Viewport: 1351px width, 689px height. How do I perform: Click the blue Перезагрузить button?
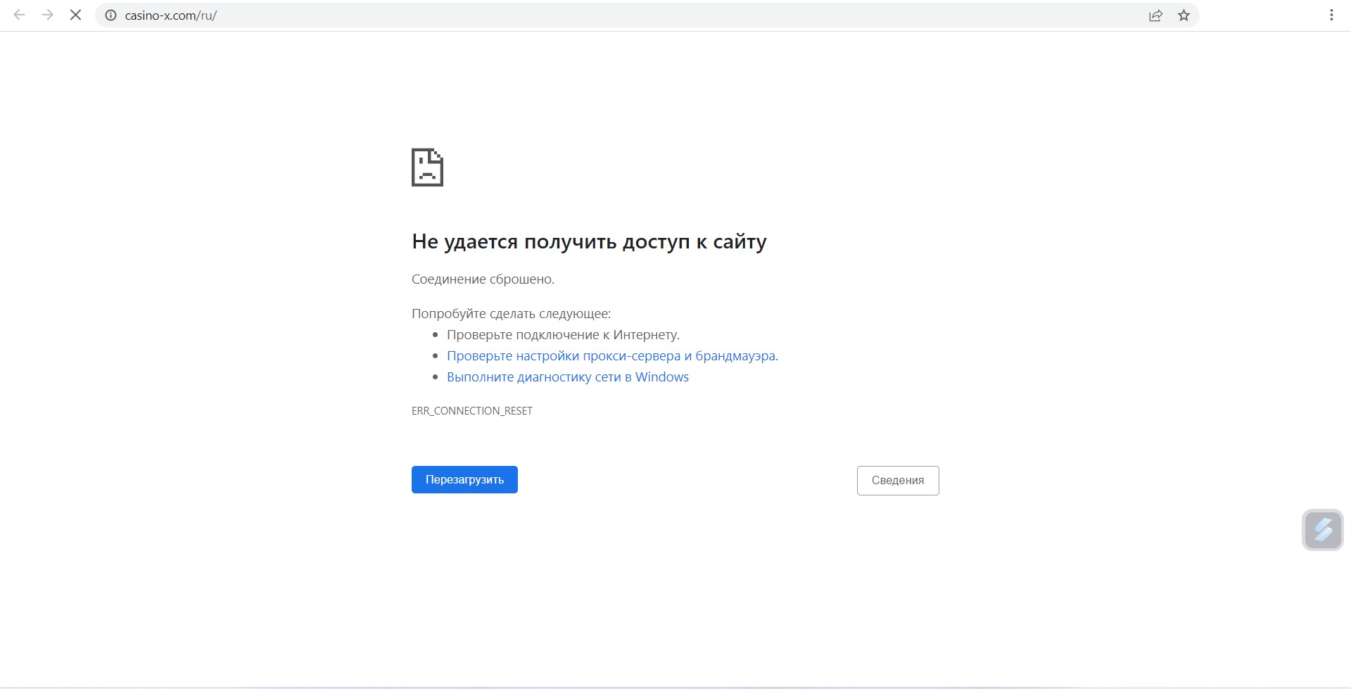pyautogui.click(x=464, y=480)
